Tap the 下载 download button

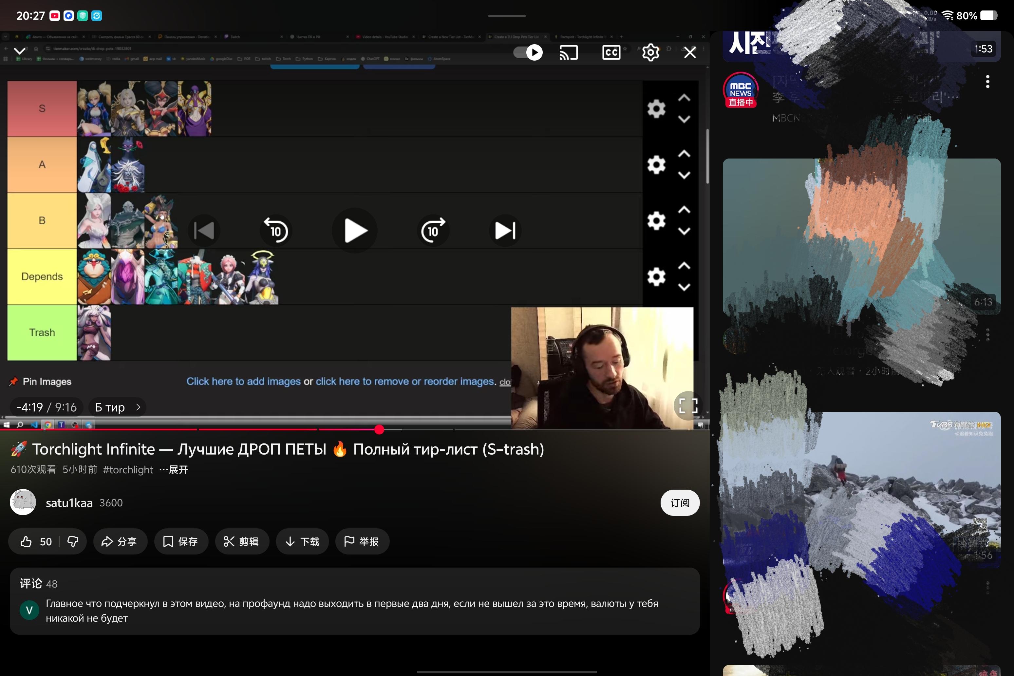[x=302, y=541]
